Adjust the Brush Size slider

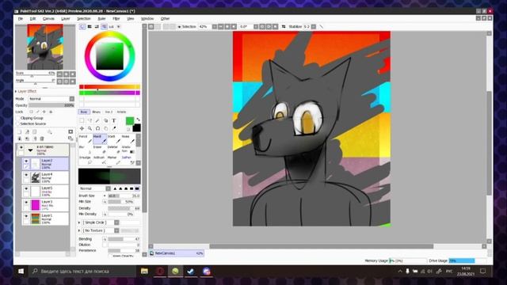coord(124,196)
